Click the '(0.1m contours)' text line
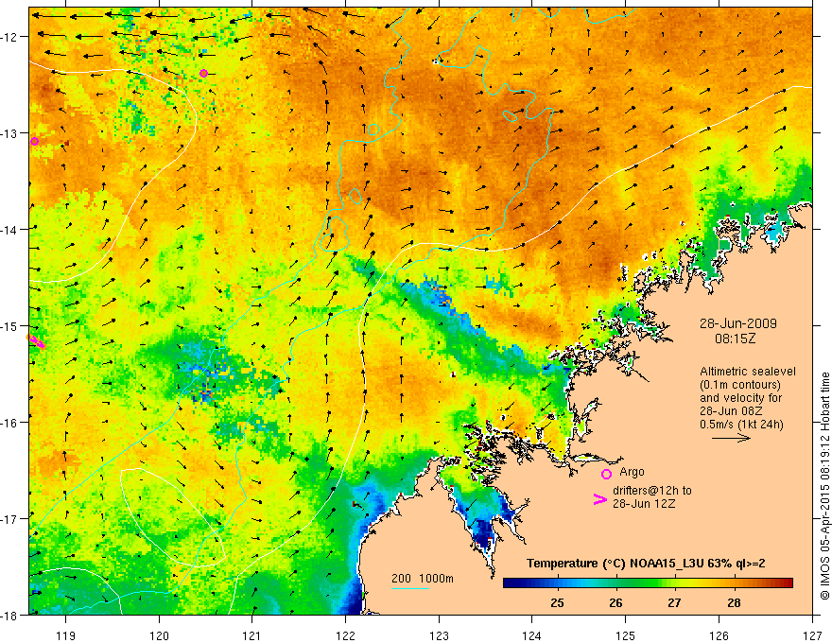The image size is (832, 643). tap(740, 385)
